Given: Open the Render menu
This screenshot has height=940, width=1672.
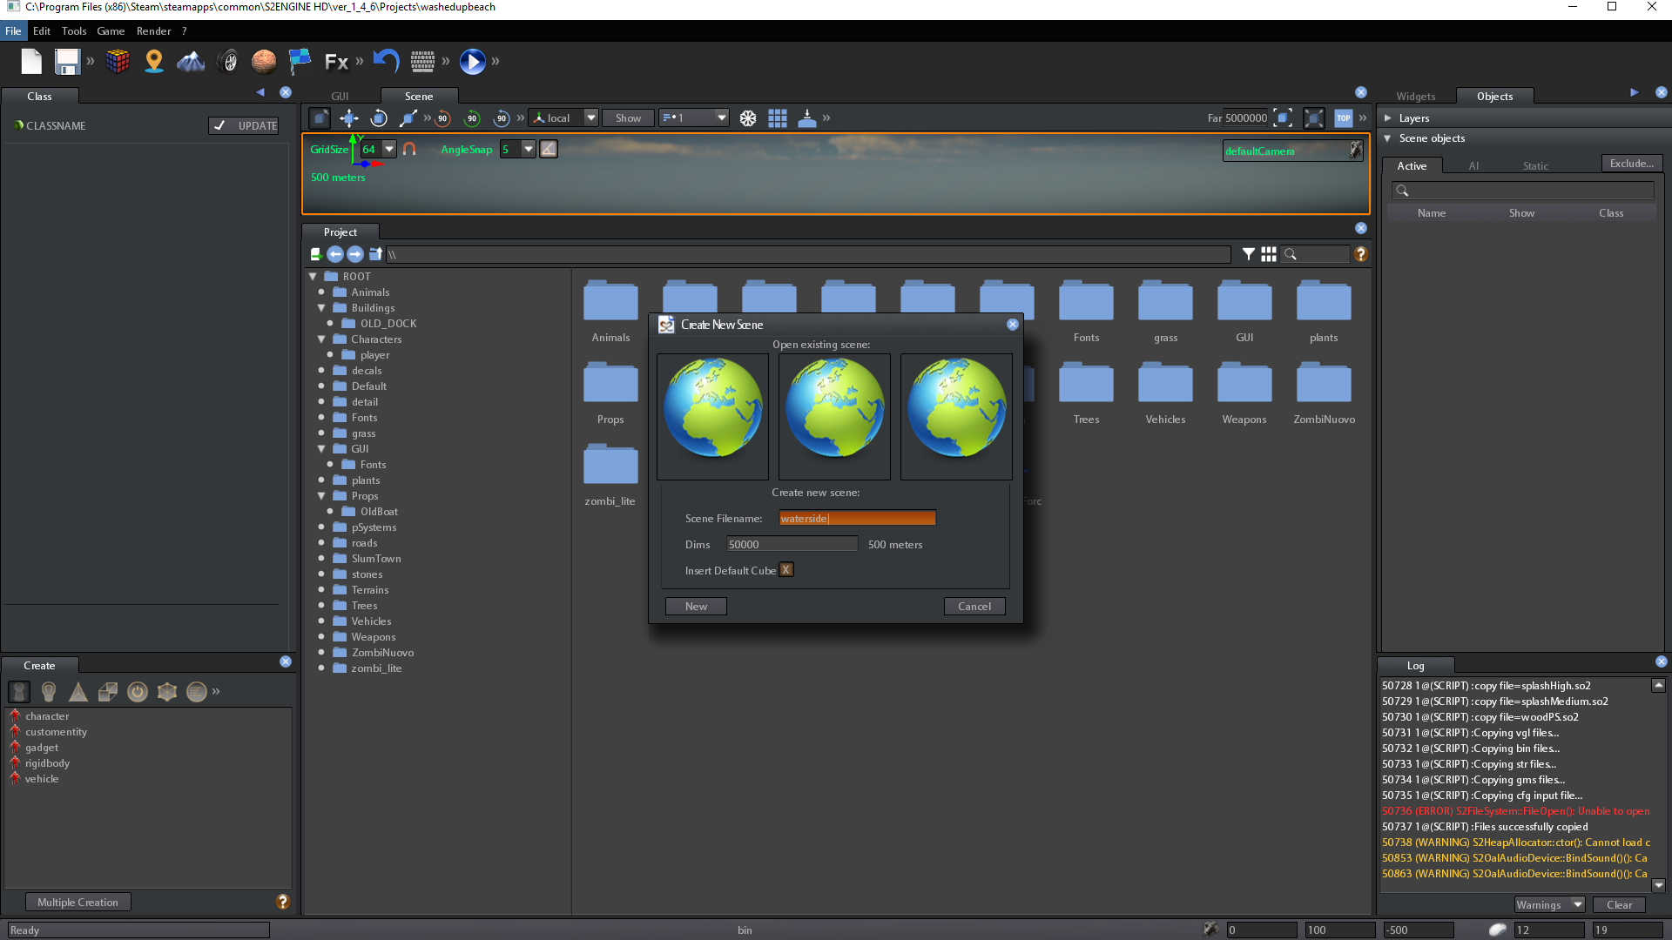Looking at the screenshot, I should (154, 31).
